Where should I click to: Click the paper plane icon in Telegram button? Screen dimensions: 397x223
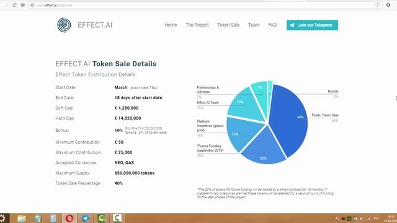292,25
